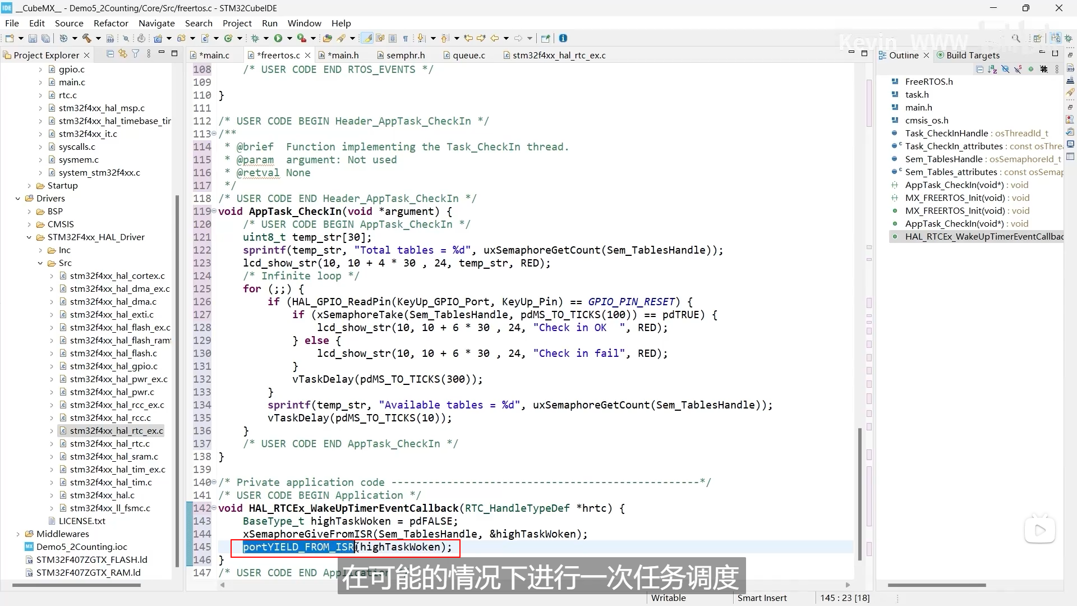
Task: Click the Back navigation arrow
Action: click(495, 38)
